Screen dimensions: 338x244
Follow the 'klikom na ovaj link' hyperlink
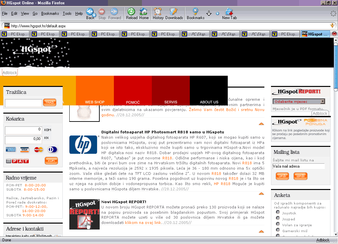pos(143,223)
